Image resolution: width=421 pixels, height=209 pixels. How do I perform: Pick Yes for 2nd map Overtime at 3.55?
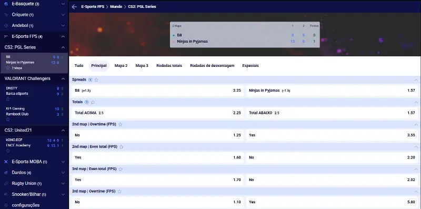[x=332, y=135]
